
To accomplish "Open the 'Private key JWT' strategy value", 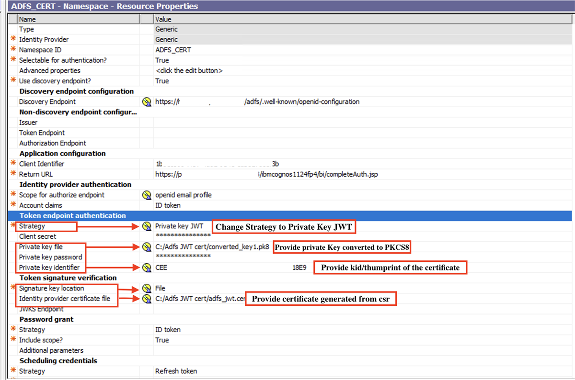I will point(179,226).
